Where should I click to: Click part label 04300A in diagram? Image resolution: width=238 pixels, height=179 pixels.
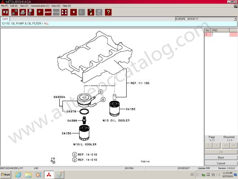click(59, 97)
